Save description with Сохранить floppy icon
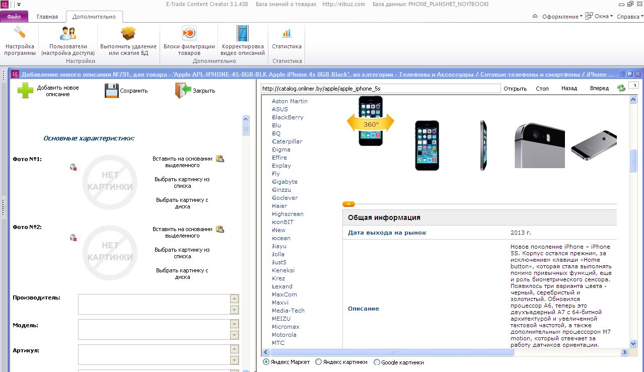Viewport: 644px width, 372px height. [111, 91]
